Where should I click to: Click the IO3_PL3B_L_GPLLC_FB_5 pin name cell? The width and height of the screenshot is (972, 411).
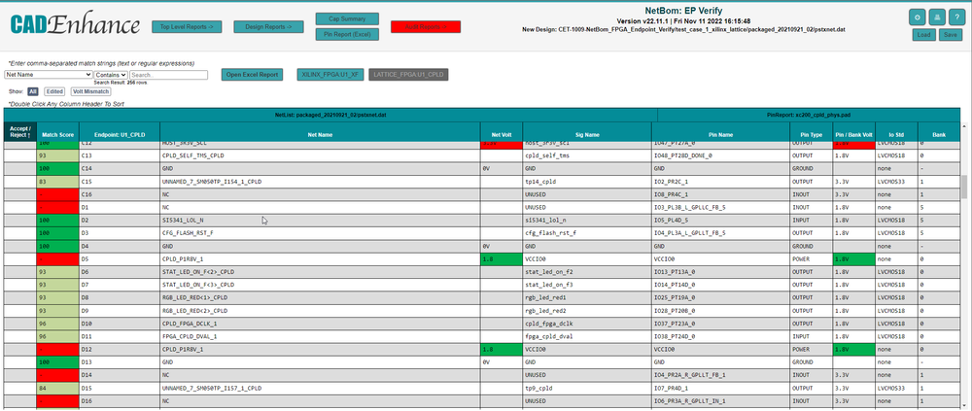[721, 207]
